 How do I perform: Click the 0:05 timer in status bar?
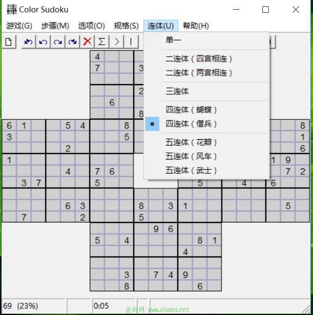pyautogui.click(x=114, y=306)
